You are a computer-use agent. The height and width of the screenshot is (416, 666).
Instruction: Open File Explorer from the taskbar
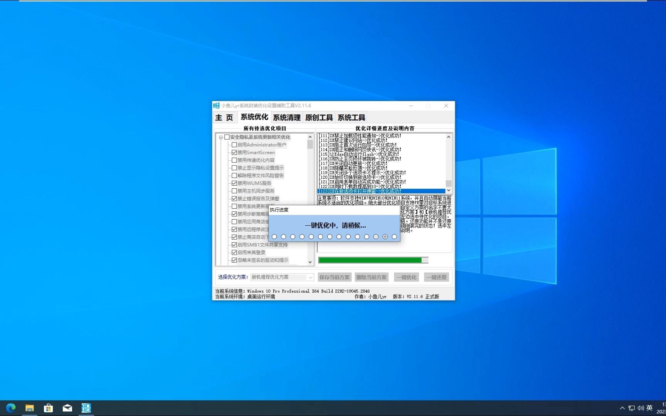pos(30,408)
